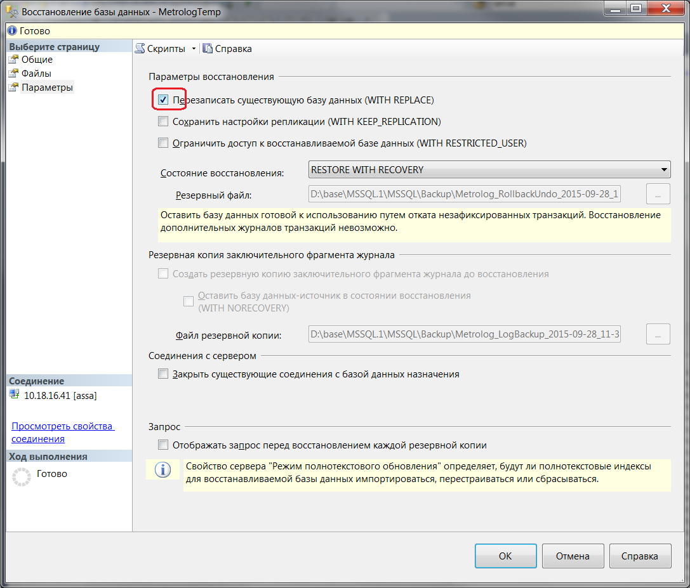Click the Help icon in toolbar
The height and width of the screenshot is (588, 690).
pos(208,49)
